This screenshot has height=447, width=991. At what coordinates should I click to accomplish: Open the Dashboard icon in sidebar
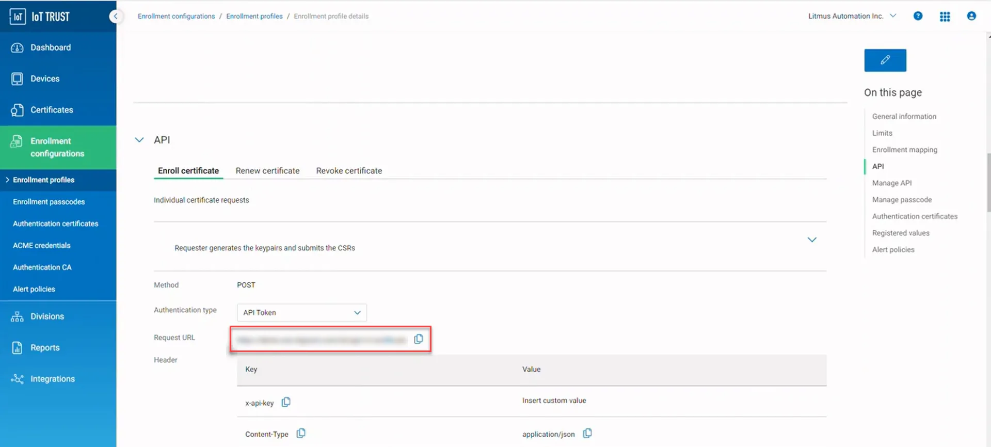click(17, 47)
